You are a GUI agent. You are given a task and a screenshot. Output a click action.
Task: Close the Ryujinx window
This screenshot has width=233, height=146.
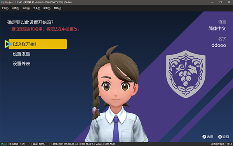click(229, 2)
